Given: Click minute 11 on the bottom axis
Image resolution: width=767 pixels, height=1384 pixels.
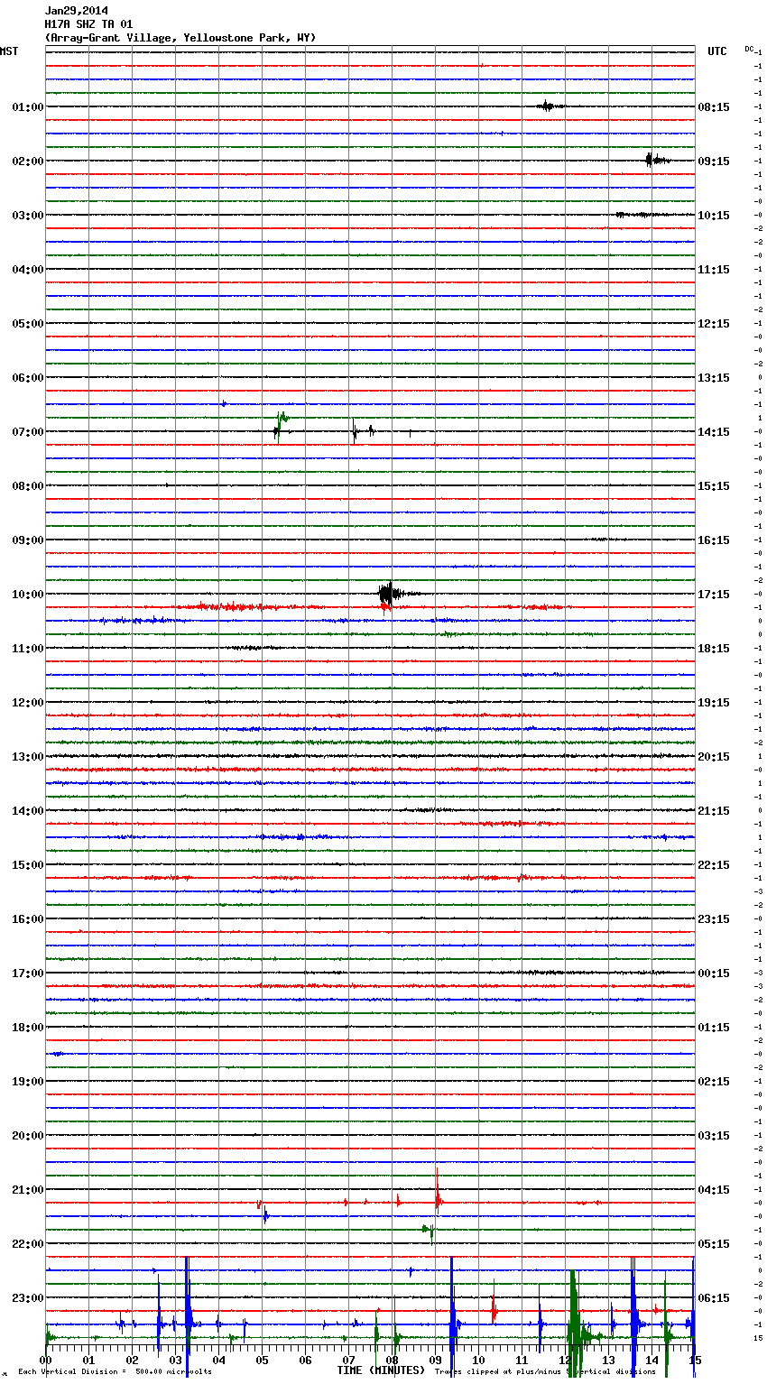Looking at the screenshot, I should (522, 1361).
